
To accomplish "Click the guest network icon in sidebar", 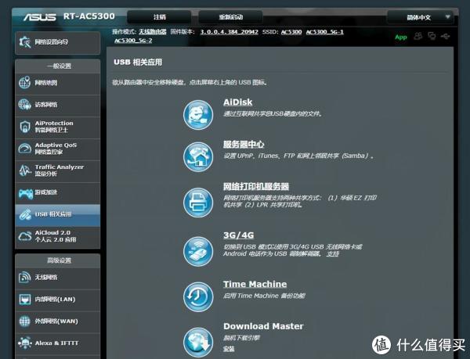I will pos(24,104).
